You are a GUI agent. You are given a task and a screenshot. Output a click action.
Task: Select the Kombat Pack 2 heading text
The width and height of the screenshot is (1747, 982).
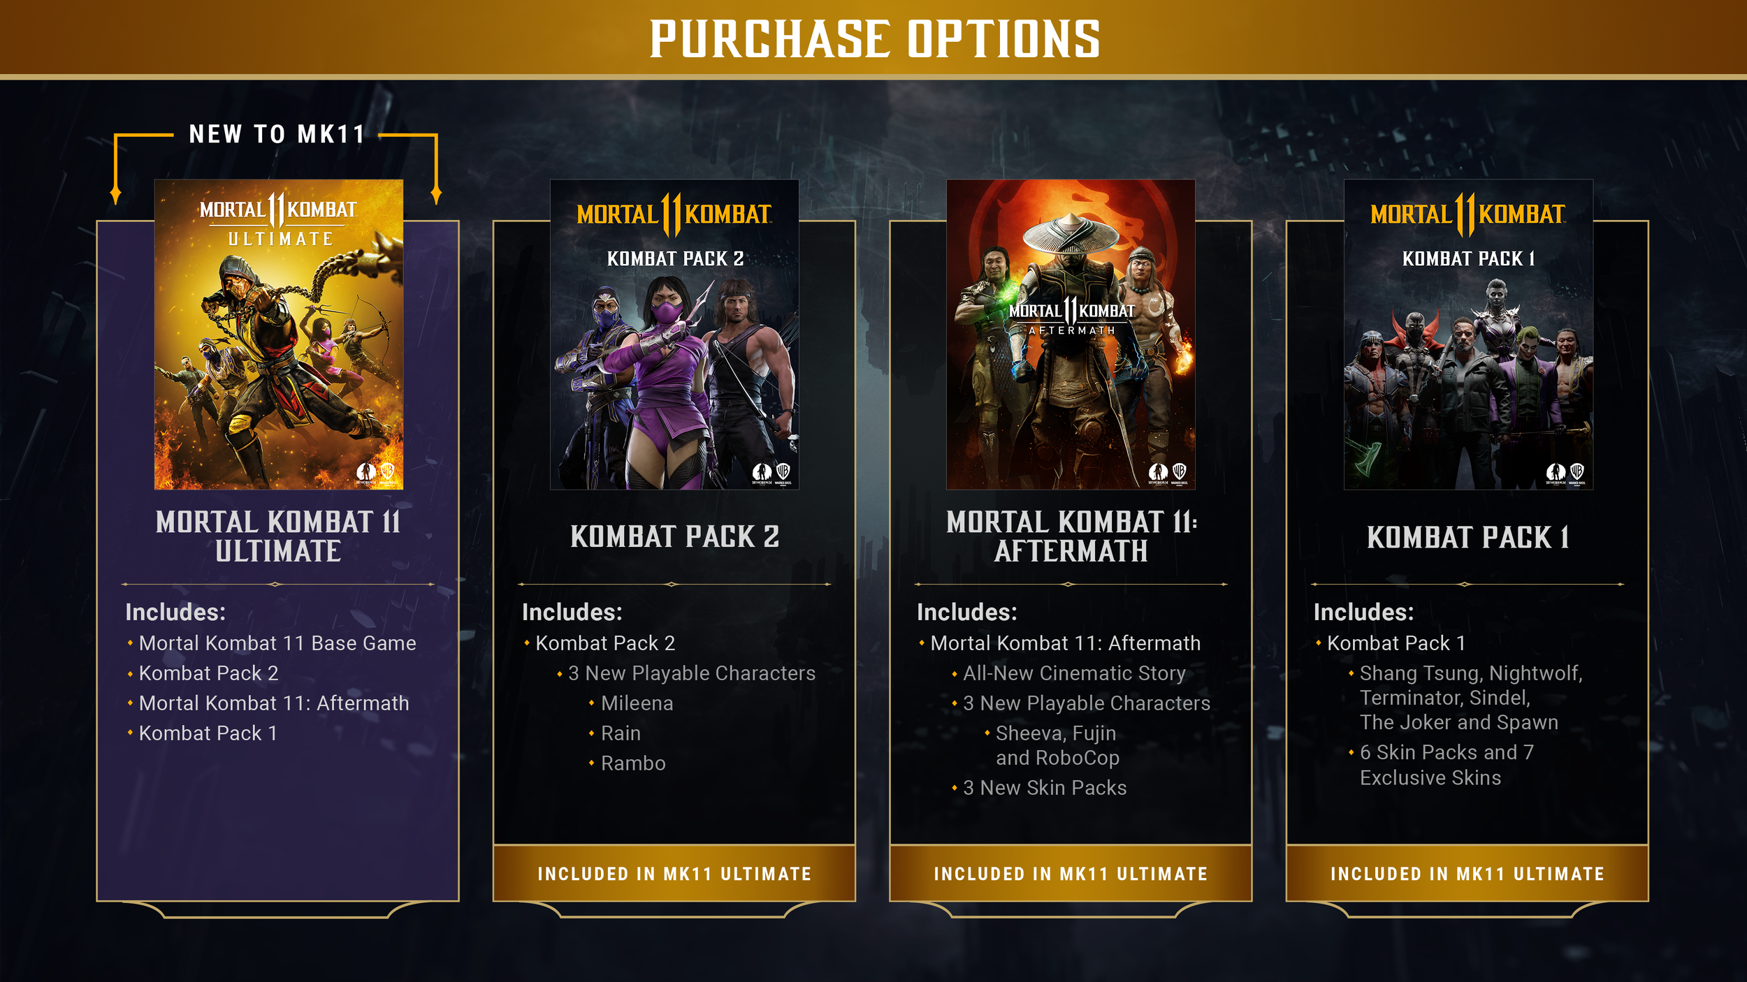coord(674,536)
